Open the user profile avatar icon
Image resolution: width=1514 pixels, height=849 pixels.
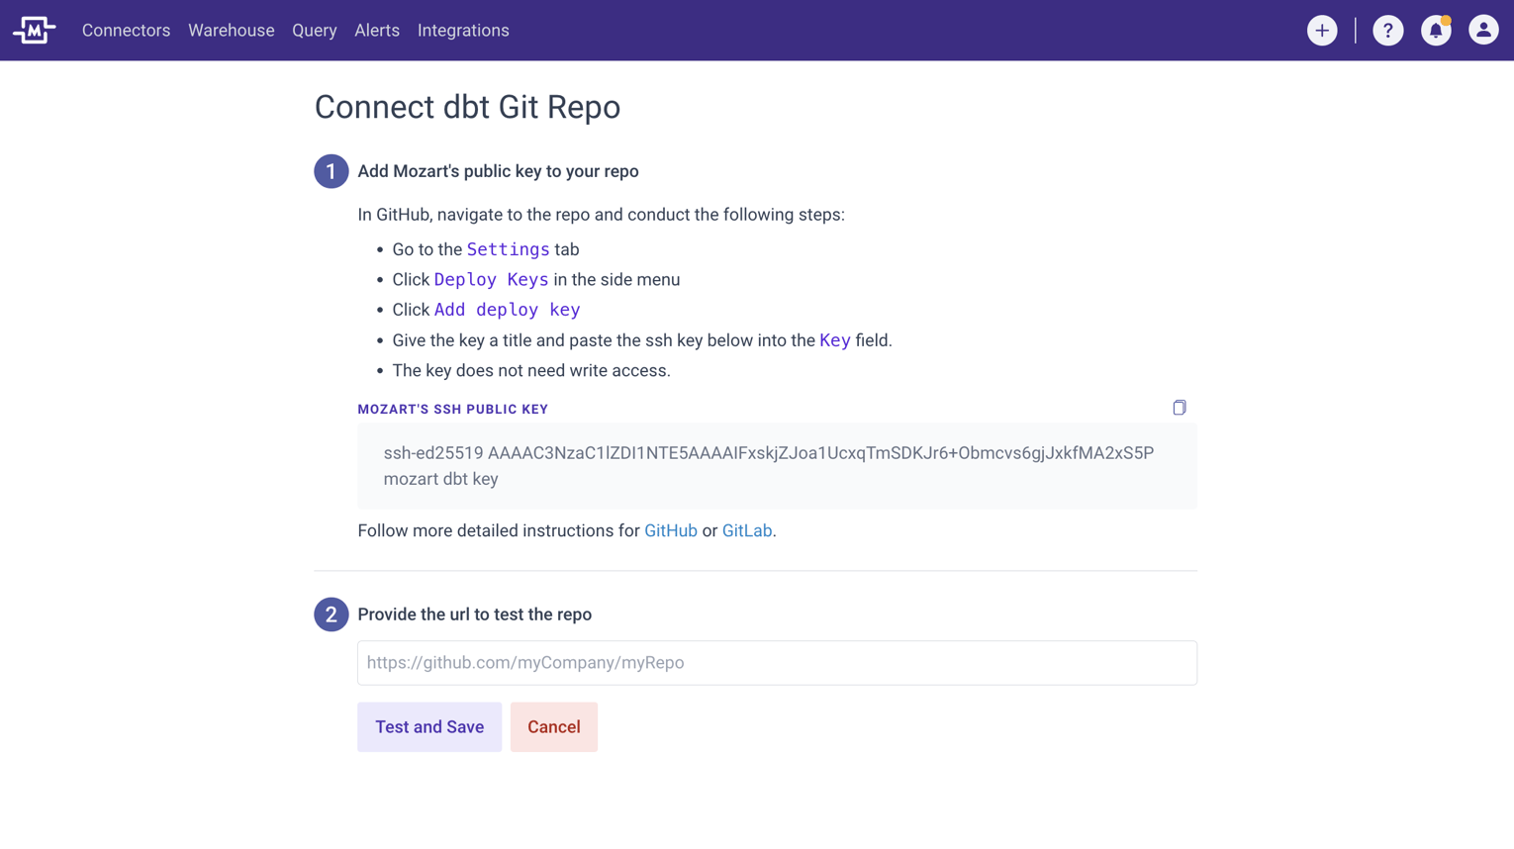click(1482, 31)
